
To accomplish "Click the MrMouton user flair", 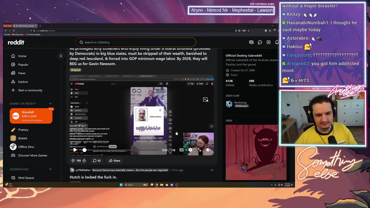I will tap(241, 106).
